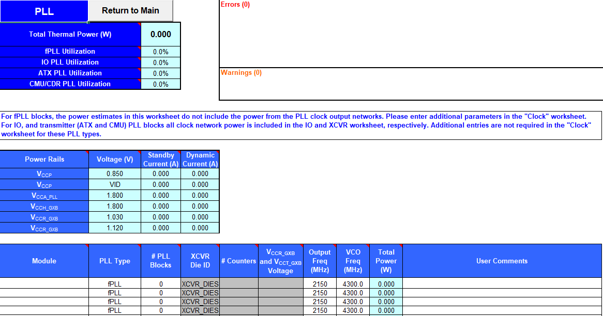Click the Power Rails column header
This screenshot has width=603, height=316.
click(x=44, y=160)
